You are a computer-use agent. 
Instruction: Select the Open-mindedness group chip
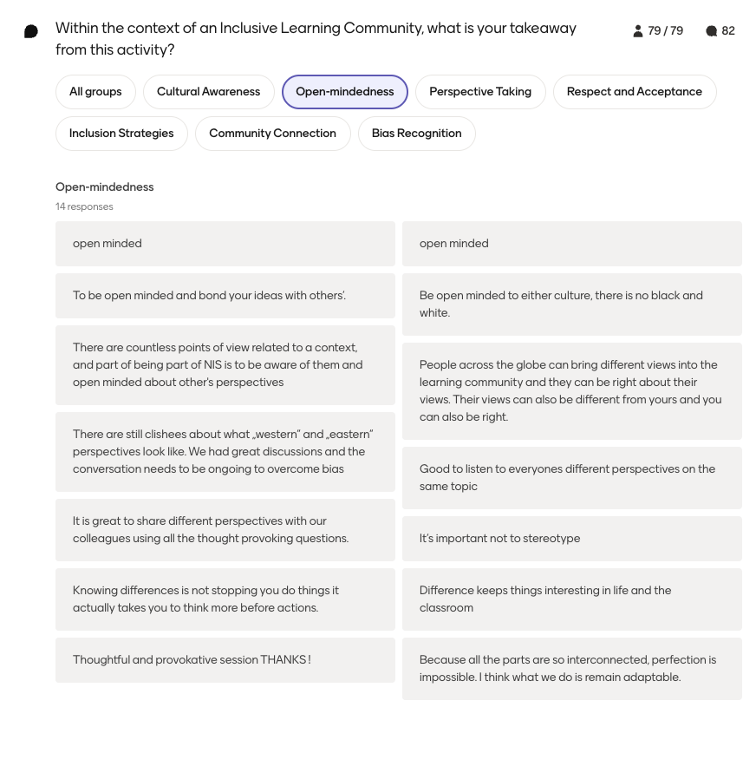coord(345,92)
